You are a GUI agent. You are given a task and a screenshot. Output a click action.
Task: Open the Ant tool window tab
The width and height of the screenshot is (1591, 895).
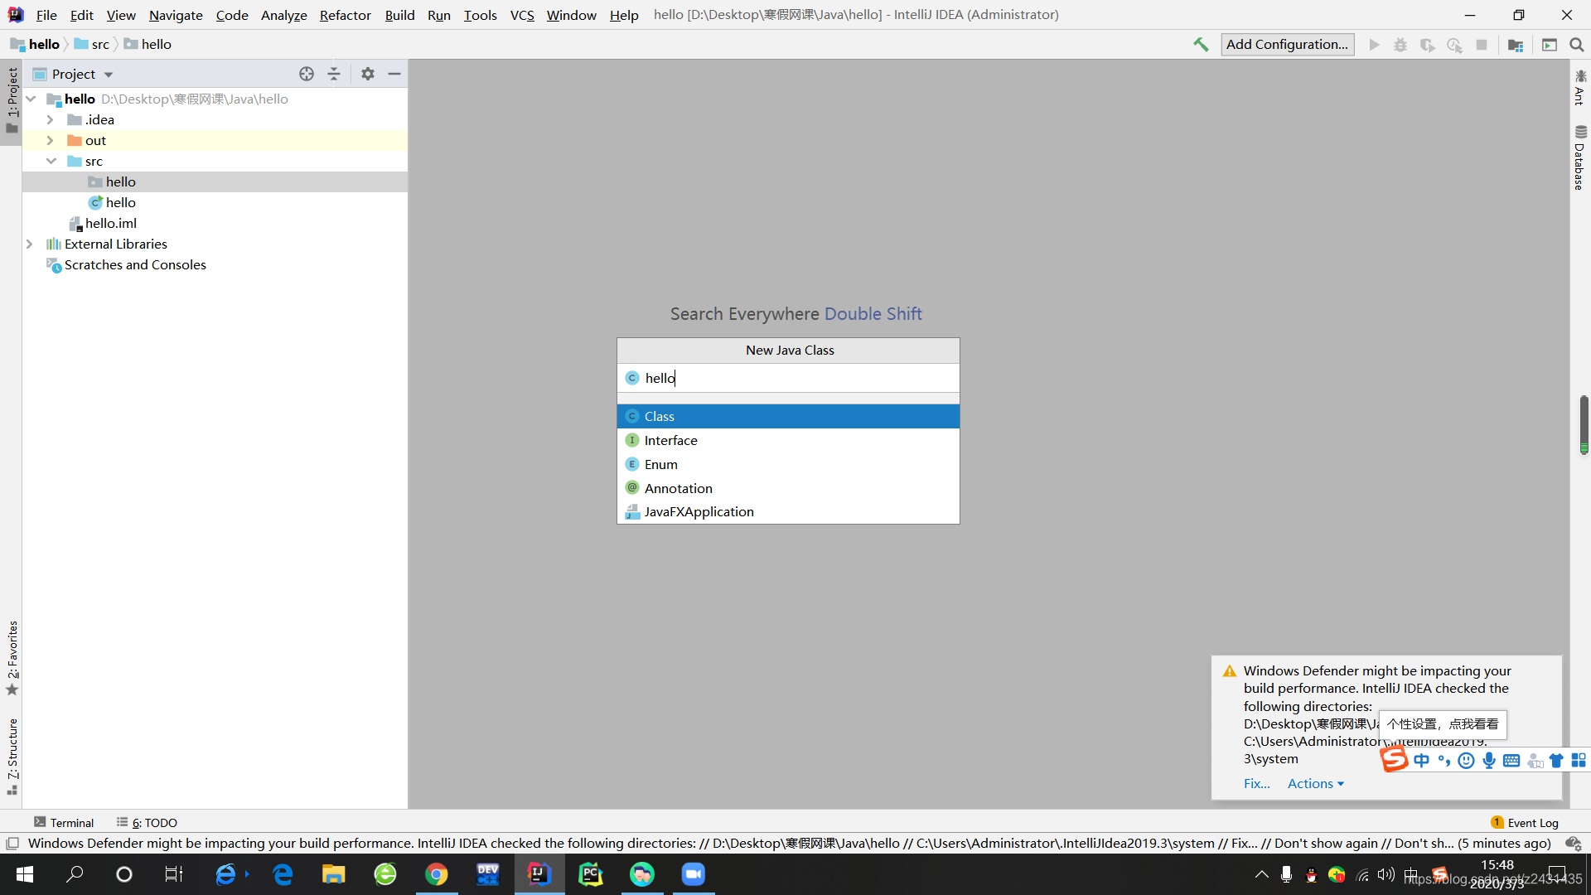(x=1580, y=87)
